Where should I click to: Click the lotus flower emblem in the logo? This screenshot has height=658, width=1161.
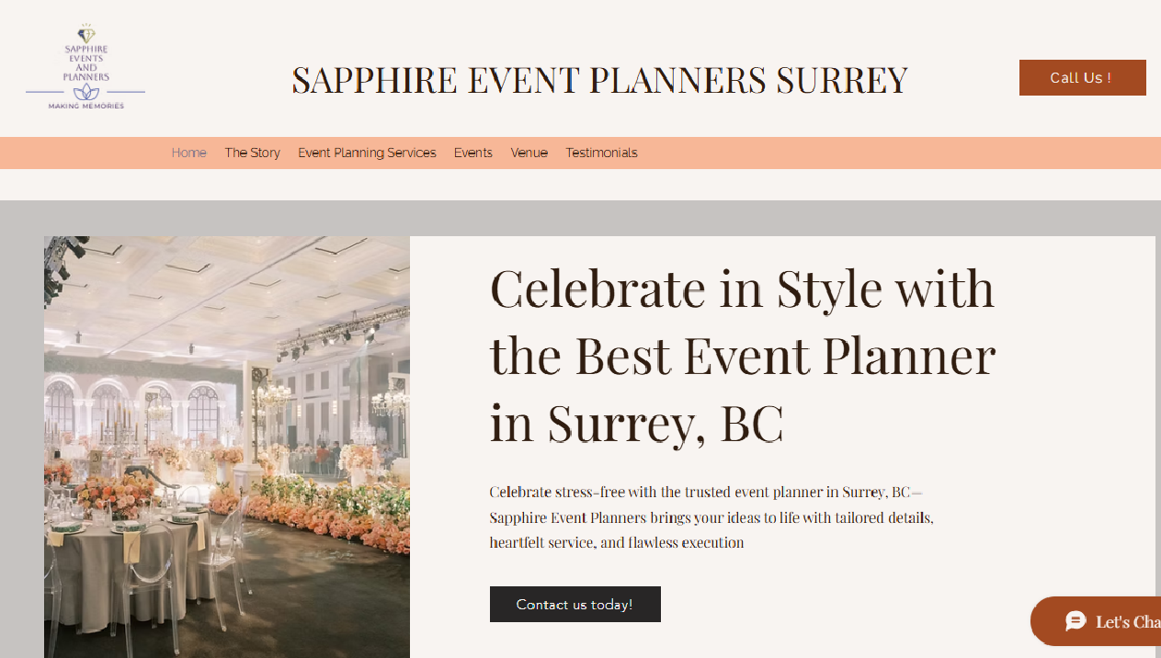pos(85,92)
